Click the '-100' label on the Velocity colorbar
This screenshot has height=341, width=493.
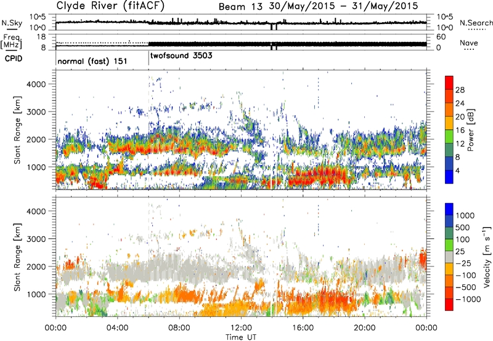tap(466, 275)
